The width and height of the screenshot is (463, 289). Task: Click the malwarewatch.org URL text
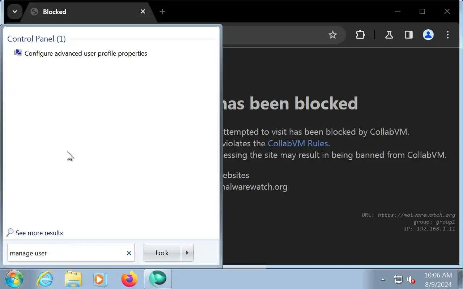[416, 215]
